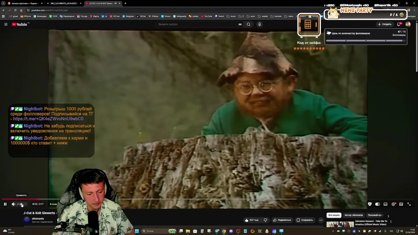Switch the РУС keyboard language indicator
This screenshot has height=235, width=418.
[392, 231]
